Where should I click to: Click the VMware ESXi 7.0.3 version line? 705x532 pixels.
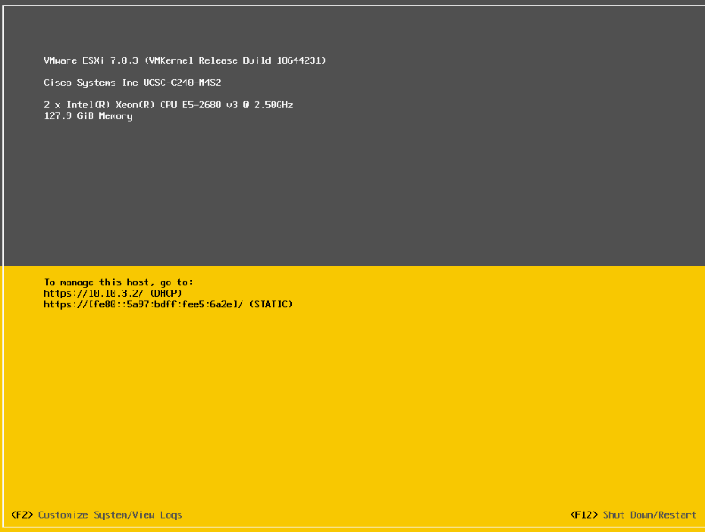[185, 60]
